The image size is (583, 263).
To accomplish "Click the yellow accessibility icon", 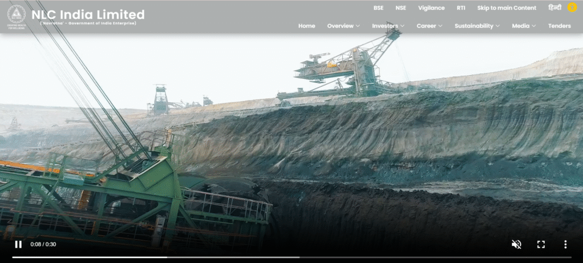I will click(572, 7).
